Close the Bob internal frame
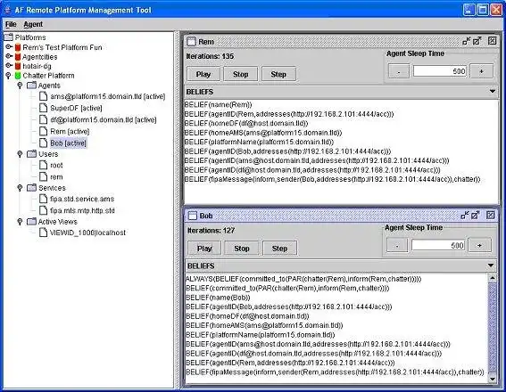This screenshot has height=392, width=506. pos(491,215)
